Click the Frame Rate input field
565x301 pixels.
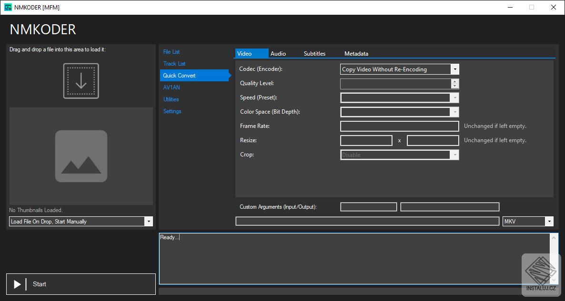[400, 126]
